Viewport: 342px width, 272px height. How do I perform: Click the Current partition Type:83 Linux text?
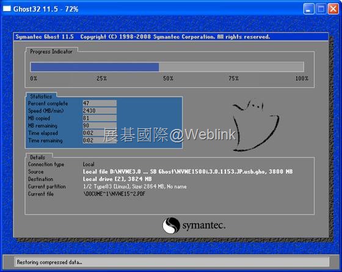[x=135, y=186]
